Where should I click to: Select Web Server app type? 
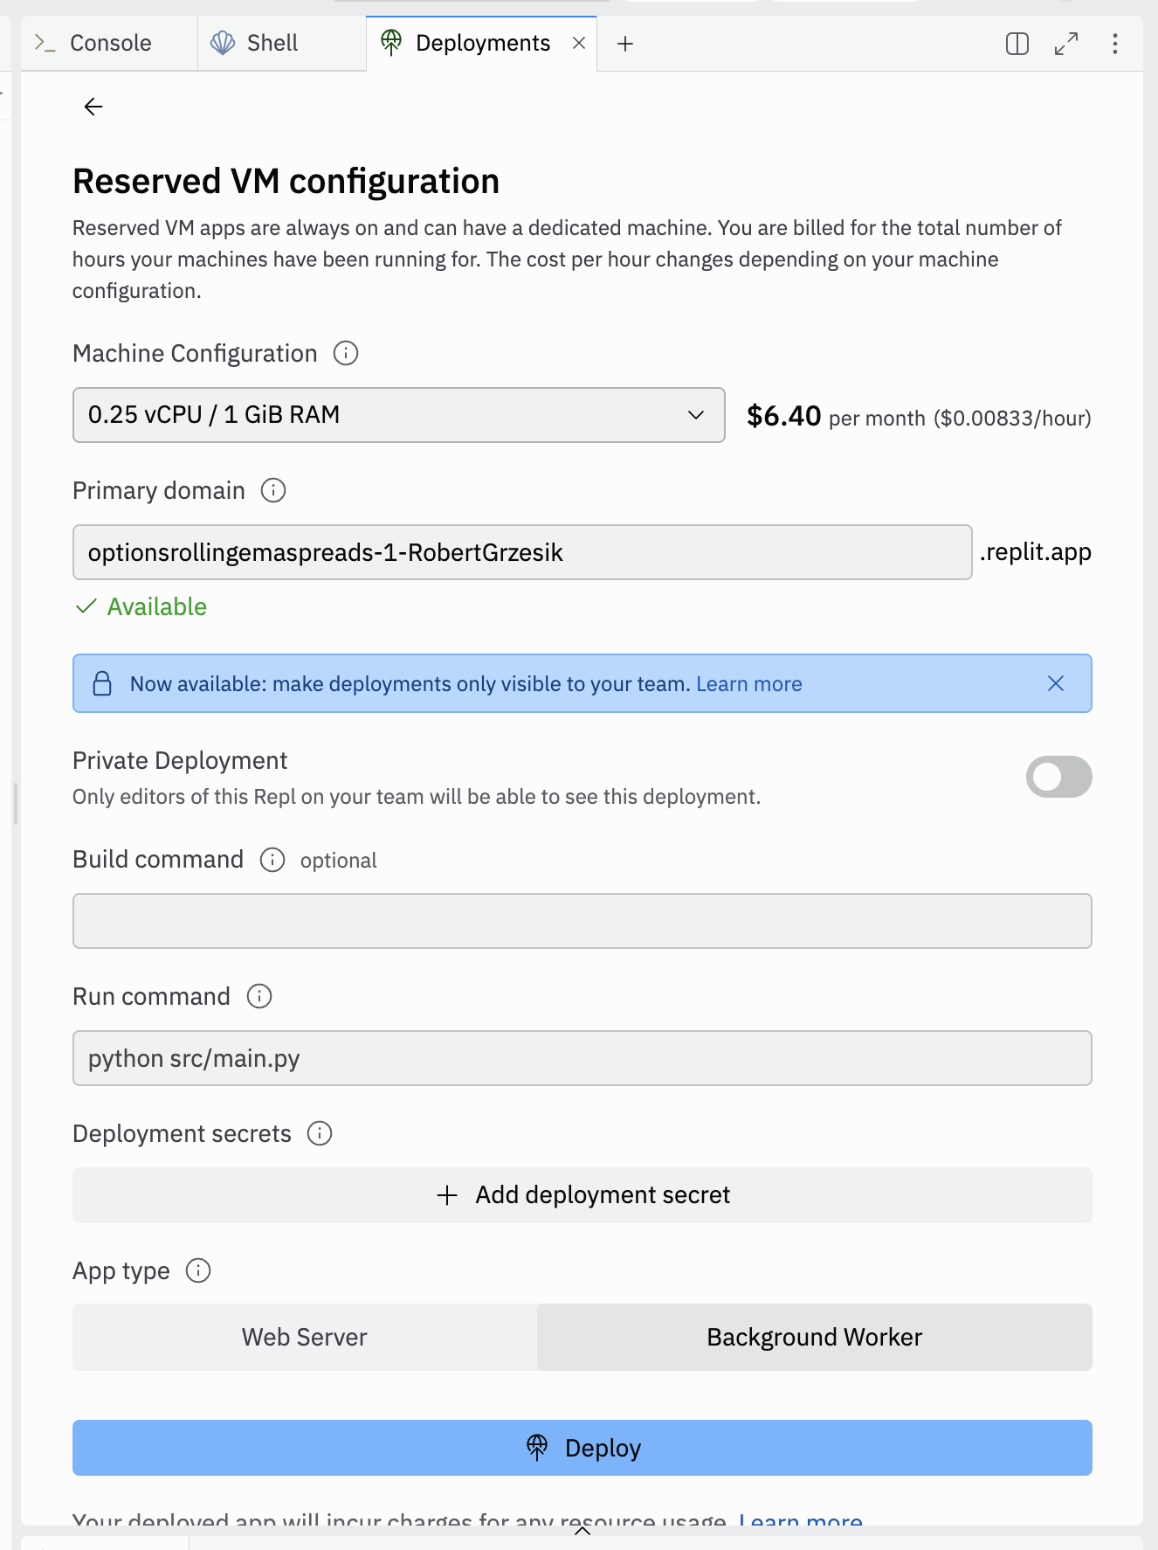tap(304, 1337)
